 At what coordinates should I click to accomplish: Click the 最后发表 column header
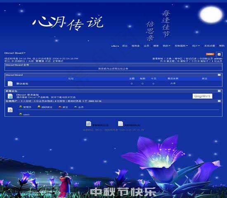(173, 79)
